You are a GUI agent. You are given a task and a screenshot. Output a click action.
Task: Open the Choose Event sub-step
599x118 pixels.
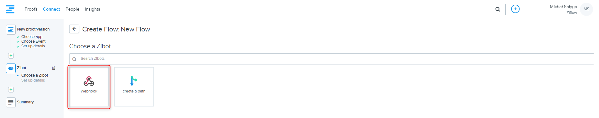click(34, 41)
